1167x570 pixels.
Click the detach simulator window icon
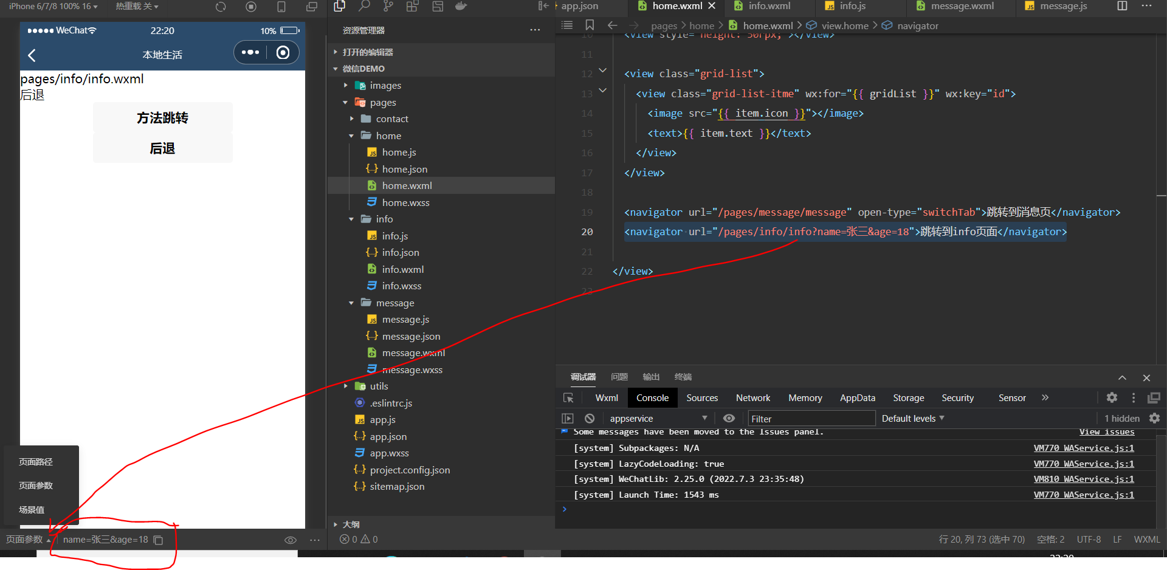point(312,7)
